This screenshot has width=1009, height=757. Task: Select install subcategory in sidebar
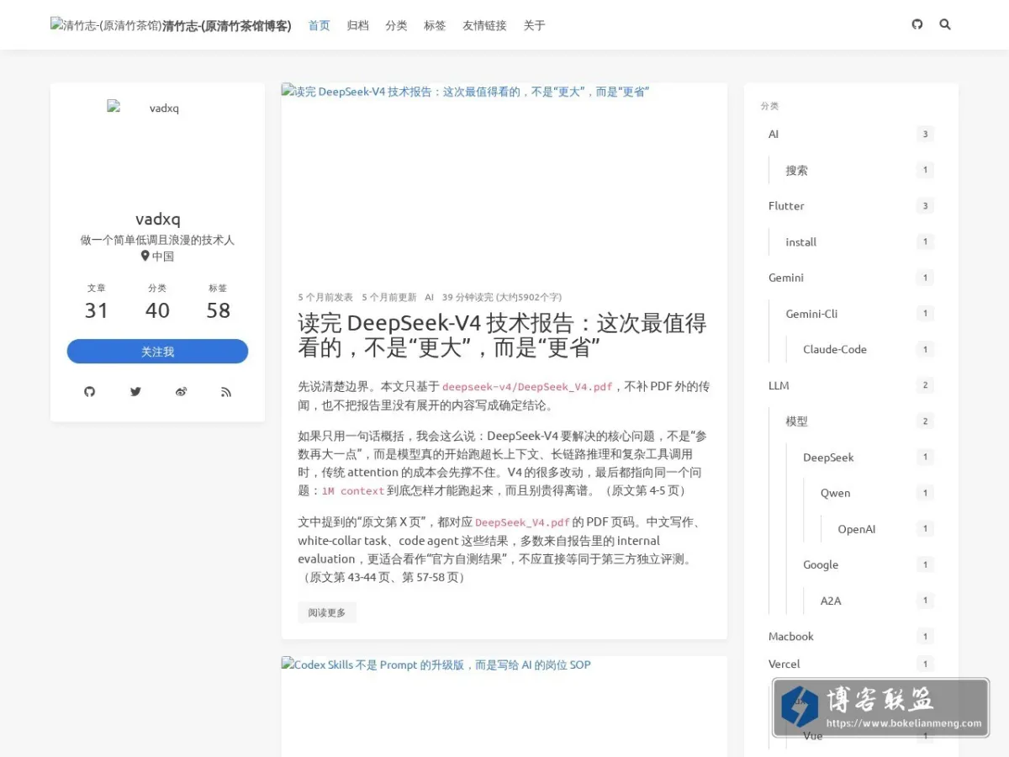[860, 241]
